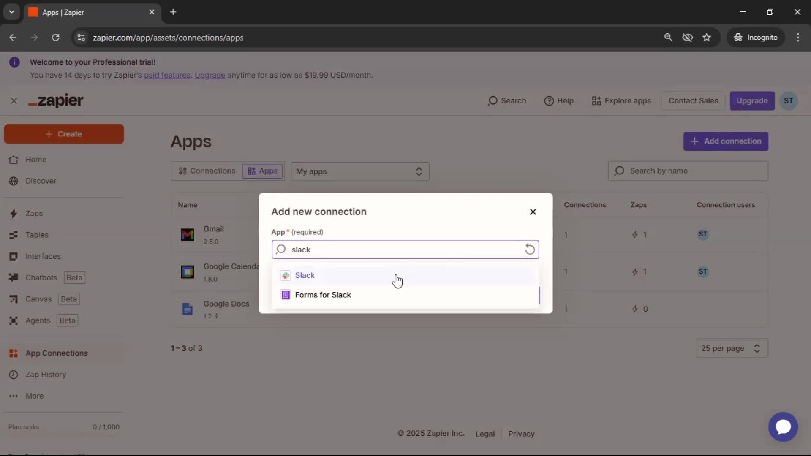View site information icon in address bar
Viewport: 811px width, 456px height.
click(x=81, y=38)
